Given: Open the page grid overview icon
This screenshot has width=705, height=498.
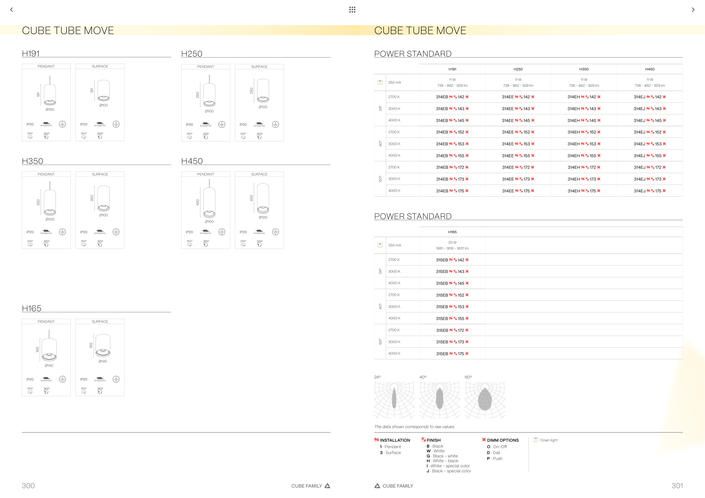Looking at the screenshot, I should (x=352, y=10).
